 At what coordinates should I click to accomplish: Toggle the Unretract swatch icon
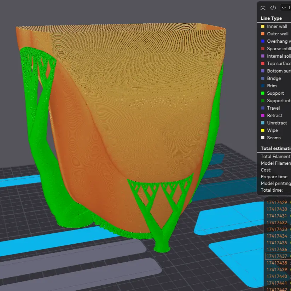[262, 123]
